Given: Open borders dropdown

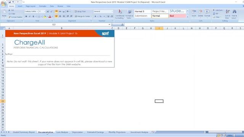Looking at the screenshot, I should [42, 16].
